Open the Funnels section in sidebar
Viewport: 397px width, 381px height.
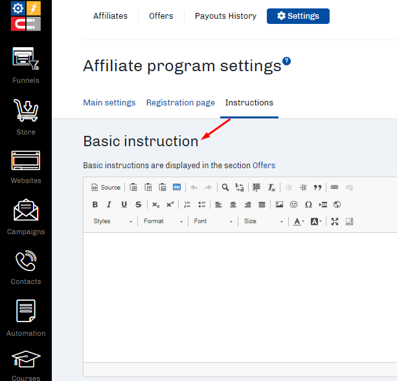click(26, 66)
